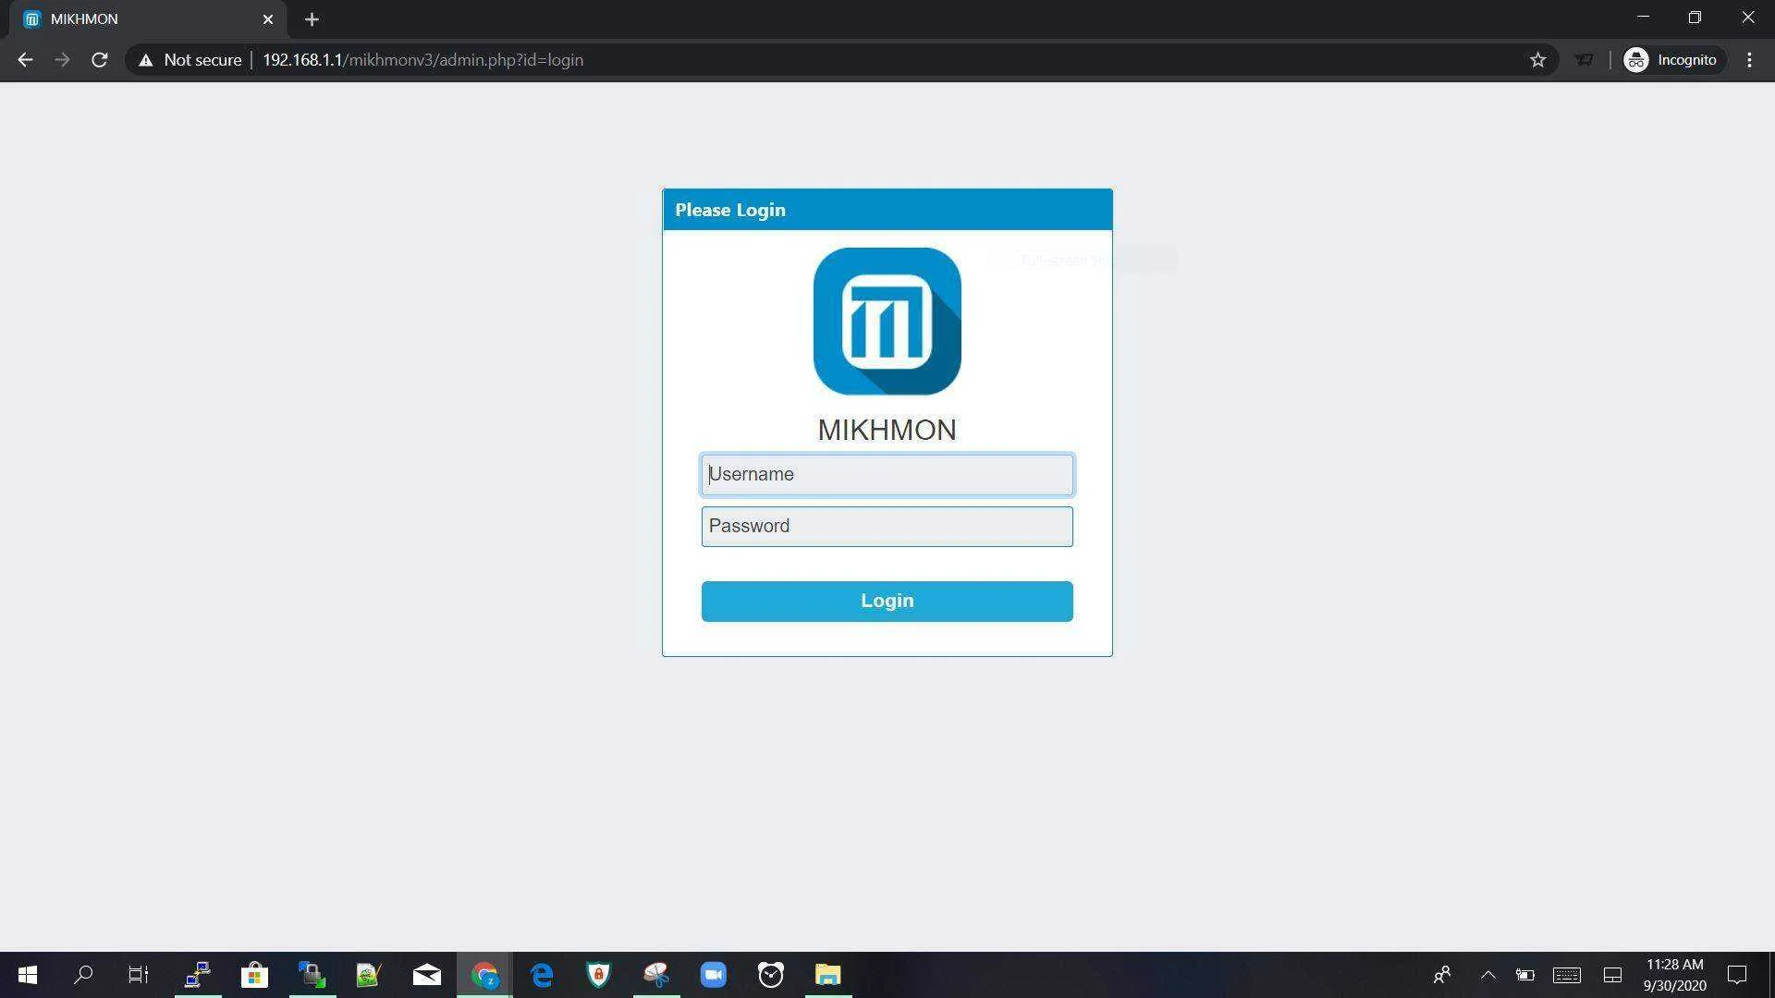
Task: Click the Password input field
Action: click(887, 526)
